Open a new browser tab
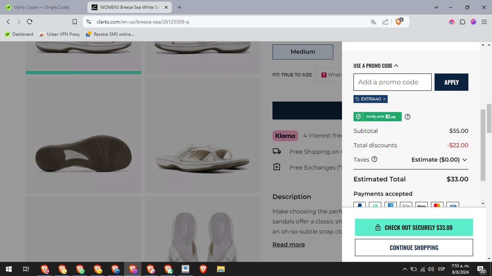Screen dimensions: 492x276 point(179,7)
